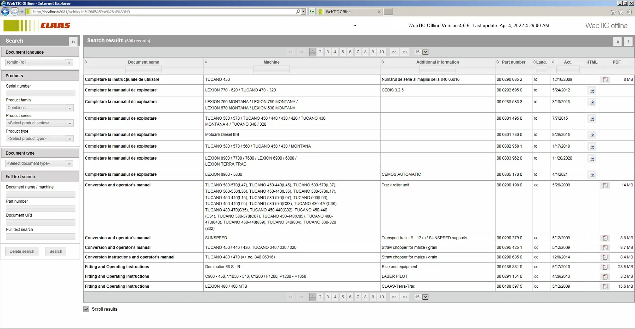Click the Serial number input field

pyautogui.click(x=41, y=93)
